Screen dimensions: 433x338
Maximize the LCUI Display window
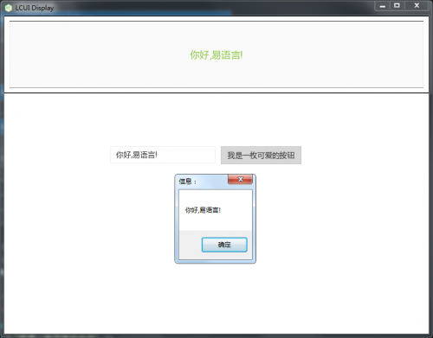(x=397, y=6)
